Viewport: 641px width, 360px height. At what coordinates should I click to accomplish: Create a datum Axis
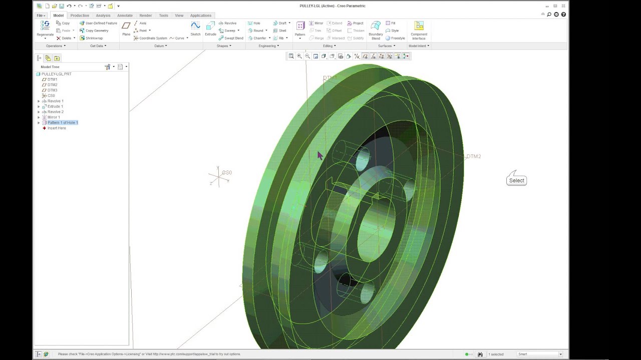[x=140, y=23]
